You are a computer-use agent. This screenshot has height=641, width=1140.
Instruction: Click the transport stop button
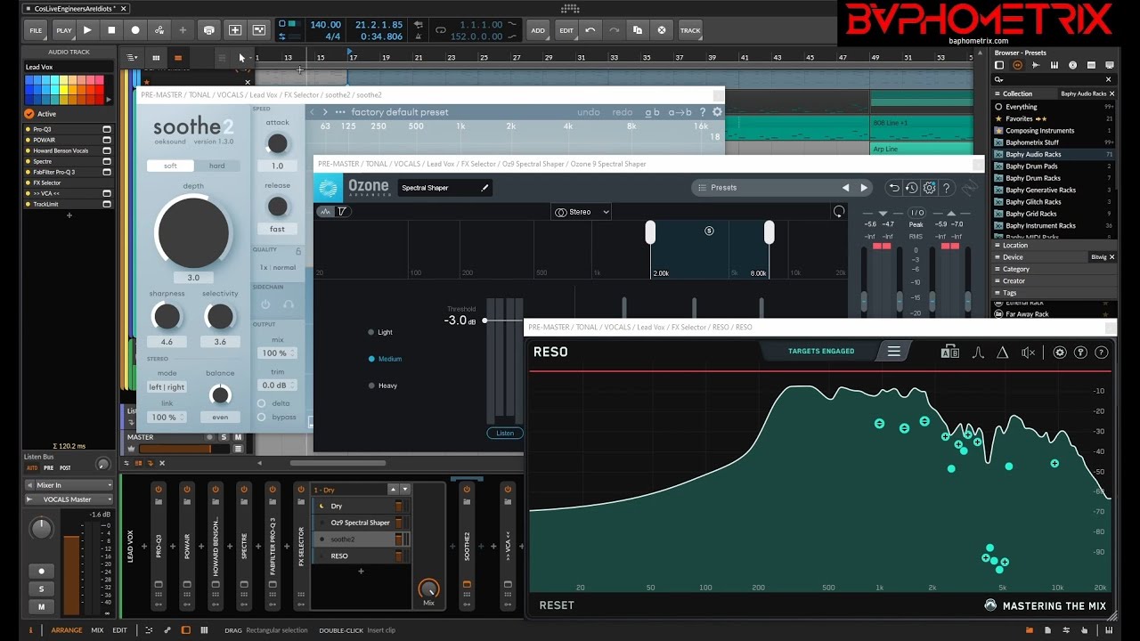[x=111, y=29]
